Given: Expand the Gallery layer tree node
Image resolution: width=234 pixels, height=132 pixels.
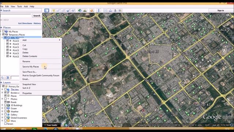Looking at the screenshot, I should tap(2, 114).
